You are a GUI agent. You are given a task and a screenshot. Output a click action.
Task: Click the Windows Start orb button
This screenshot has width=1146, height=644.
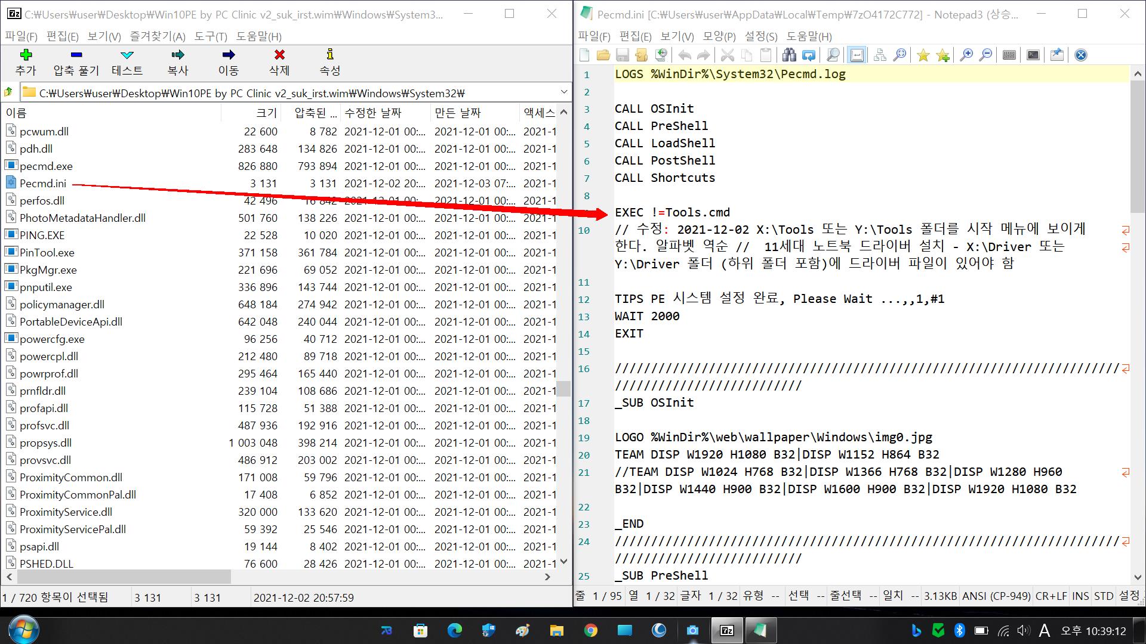coord(24,630)
